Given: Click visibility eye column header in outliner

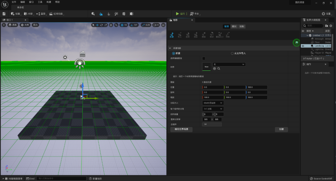Looking at the screenshot, I should (x=303, y=31).
